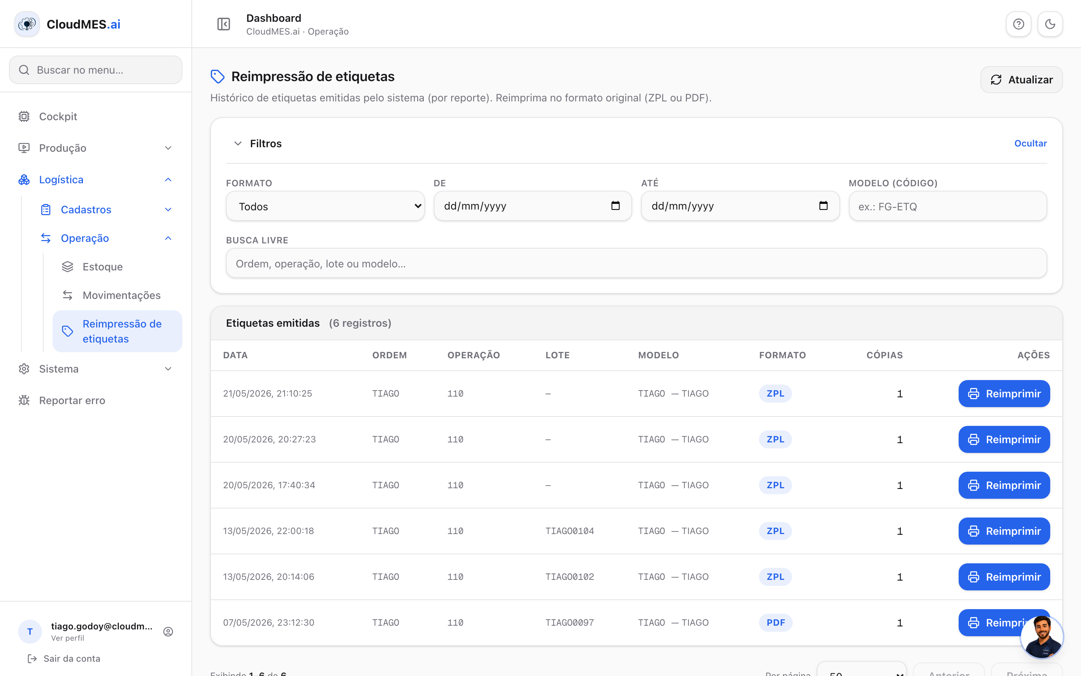Click the Operação arrows icon
Screen dimensions: 1081x676
coord(45,238)
